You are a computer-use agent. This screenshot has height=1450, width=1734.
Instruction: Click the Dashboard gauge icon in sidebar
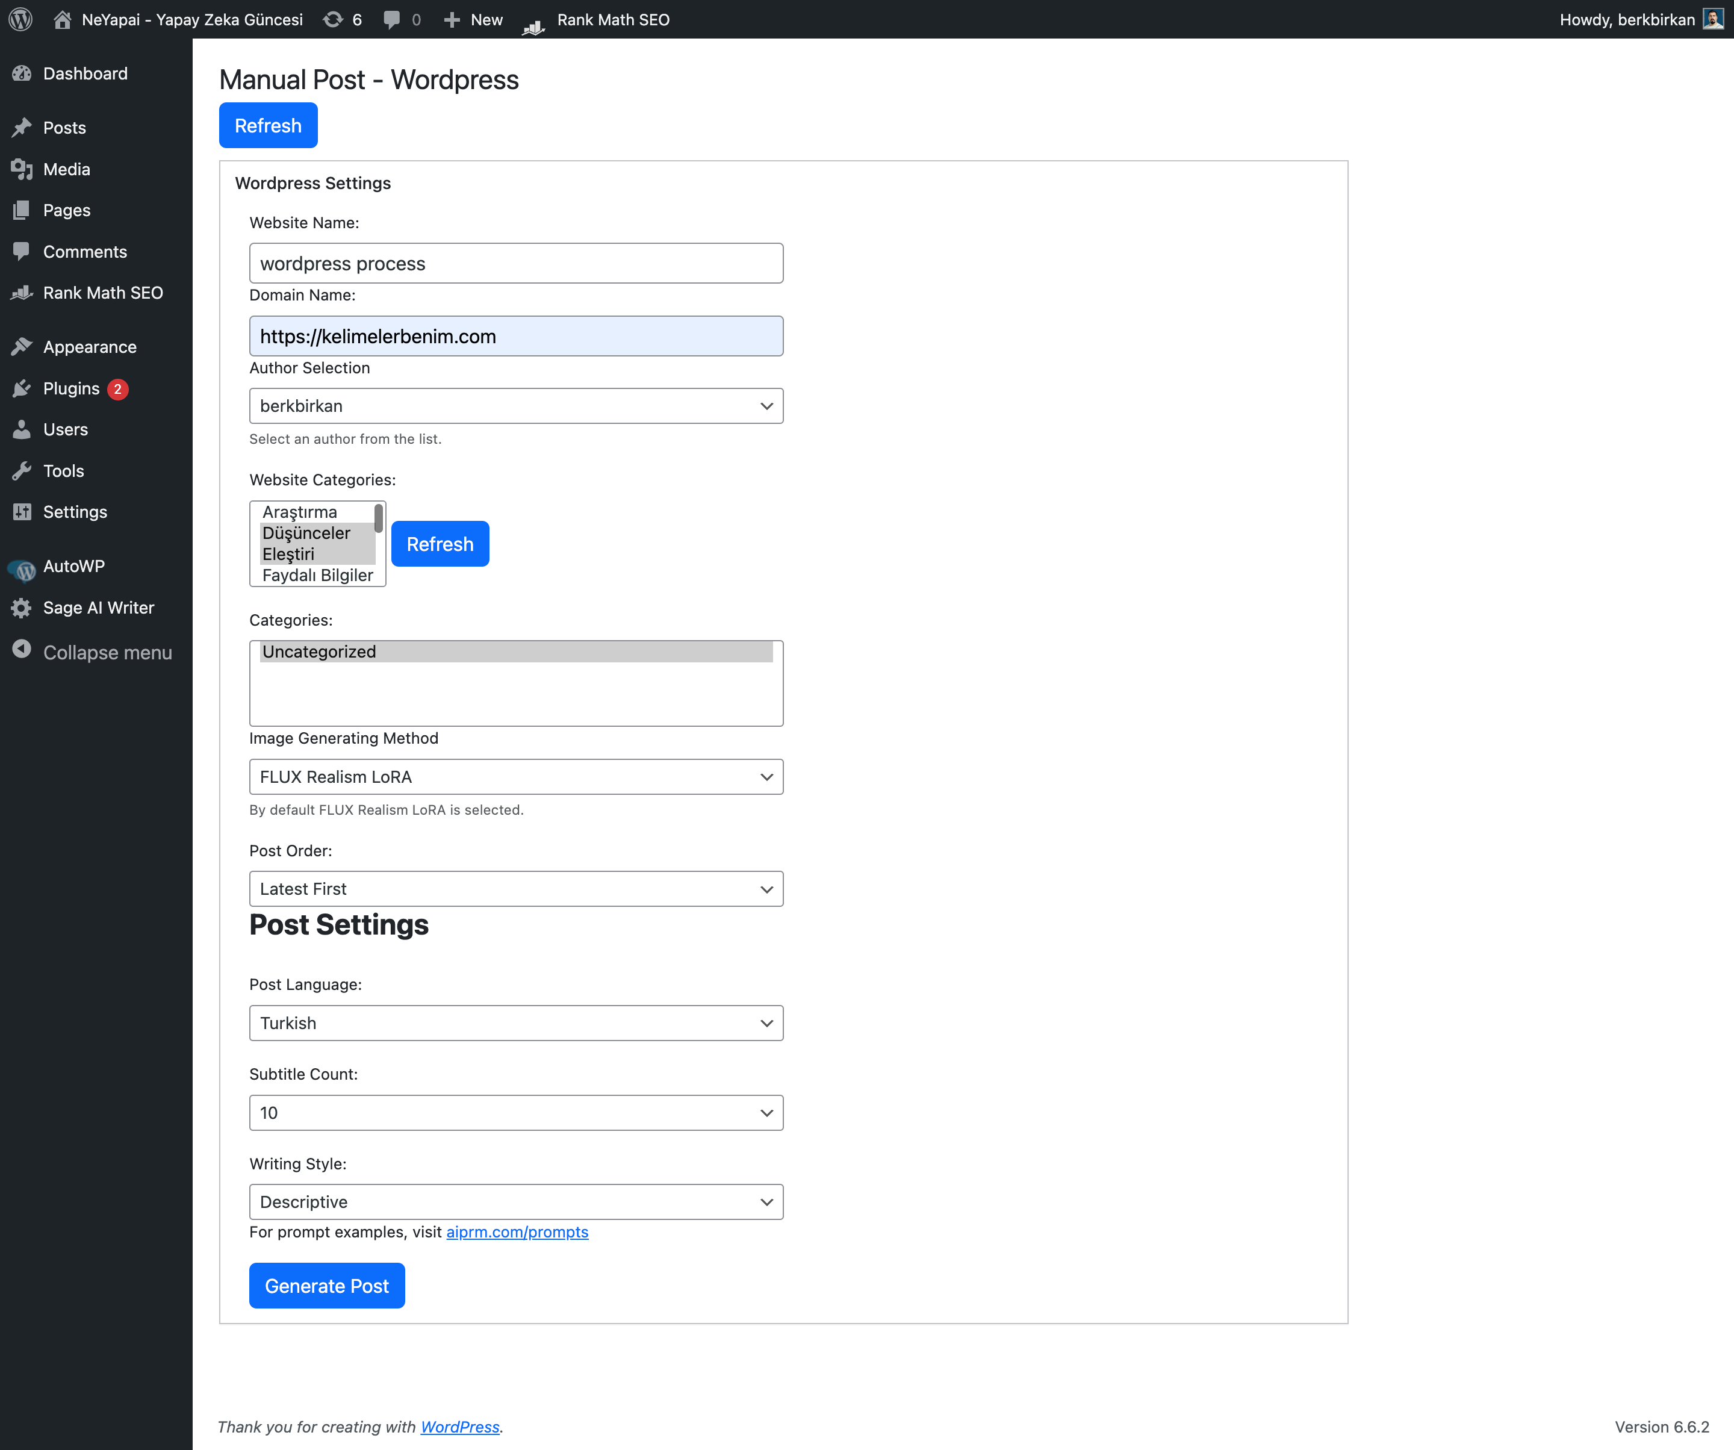[x=22, y=73]
